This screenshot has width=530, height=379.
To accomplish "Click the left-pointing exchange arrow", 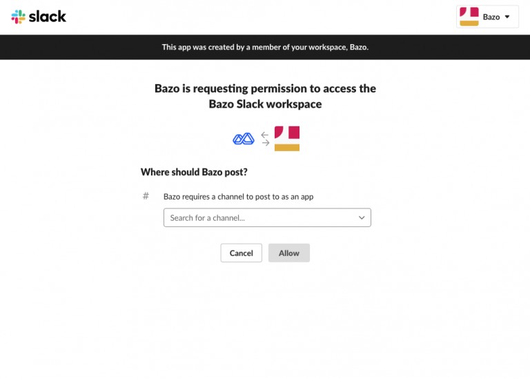I will [265, 135].
